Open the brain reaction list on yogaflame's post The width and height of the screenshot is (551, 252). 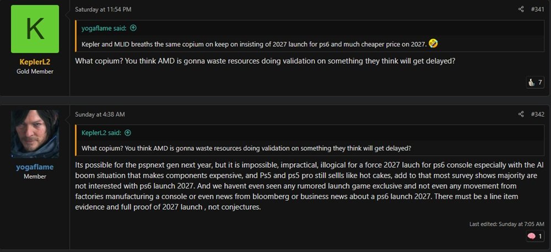click(535, 236)
